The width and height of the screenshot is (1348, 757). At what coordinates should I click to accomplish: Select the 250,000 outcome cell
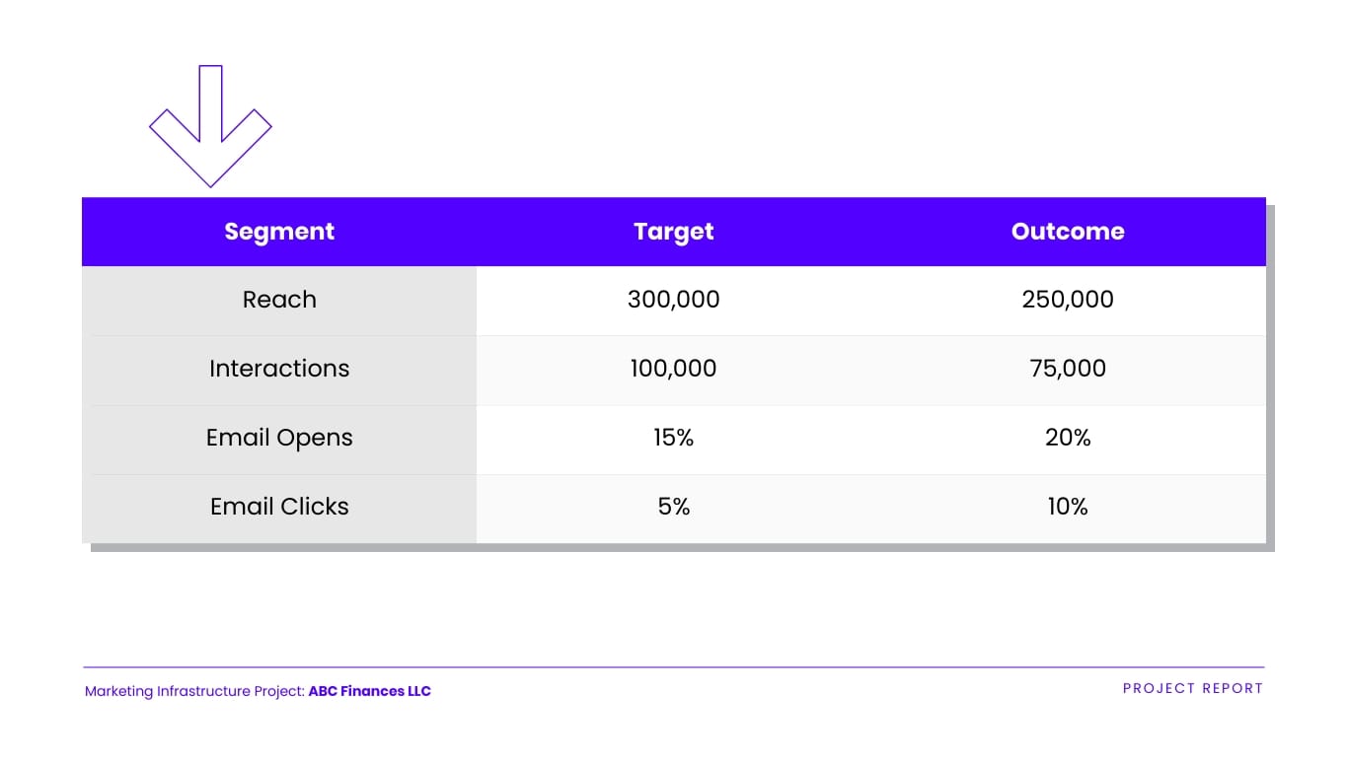[x=1068, y=300]
